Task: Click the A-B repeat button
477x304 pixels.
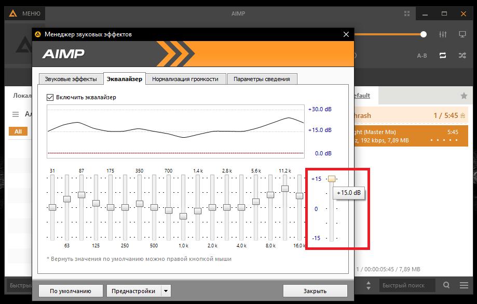Action: tap(422, 56)
